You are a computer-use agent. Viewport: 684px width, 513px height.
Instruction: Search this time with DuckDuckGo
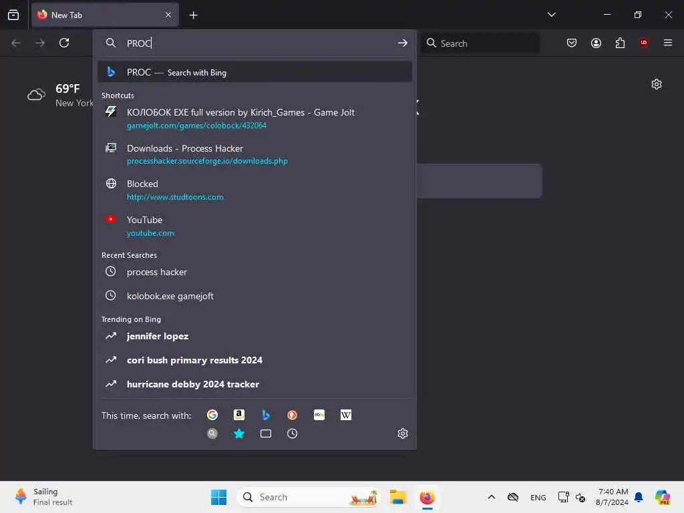(293, 415)
